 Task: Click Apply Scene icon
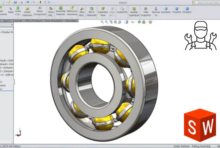[144, 22]
